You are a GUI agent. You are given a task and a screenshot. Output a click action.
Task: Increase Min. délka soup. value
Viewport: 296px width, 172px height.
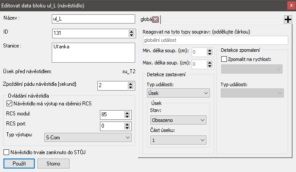coord(210,51)
